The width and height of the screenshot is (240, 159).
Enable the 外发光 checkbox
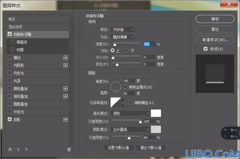coord(10,111)
